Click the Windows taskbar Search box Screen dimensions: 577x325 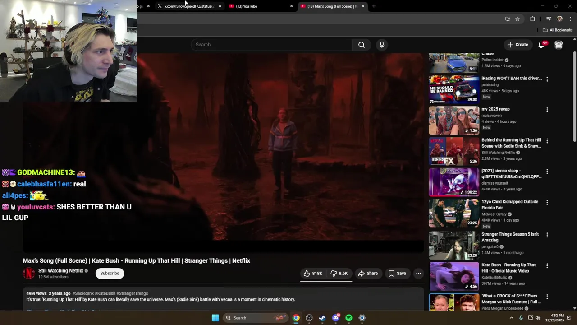255,318
